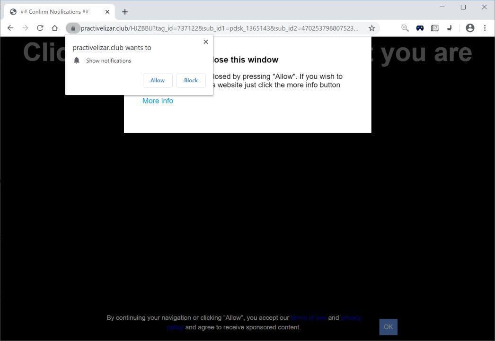This screenshot has height=341, width=495.
Task: Close the browser window
Action: pyautogui.click(x=484, y=7)
